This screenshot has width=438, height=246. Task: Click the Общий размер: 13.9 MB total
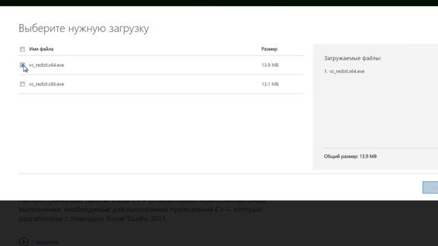(x=350, y=156)
